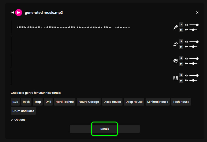Choose the Deep House genre
Screen dimensions: 207x142
click(x=134, y=102)
